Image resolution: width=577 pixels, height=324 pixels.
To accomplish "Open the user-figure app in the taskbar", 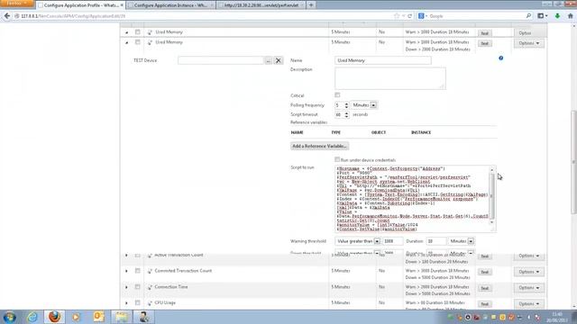I will (143, 317).
